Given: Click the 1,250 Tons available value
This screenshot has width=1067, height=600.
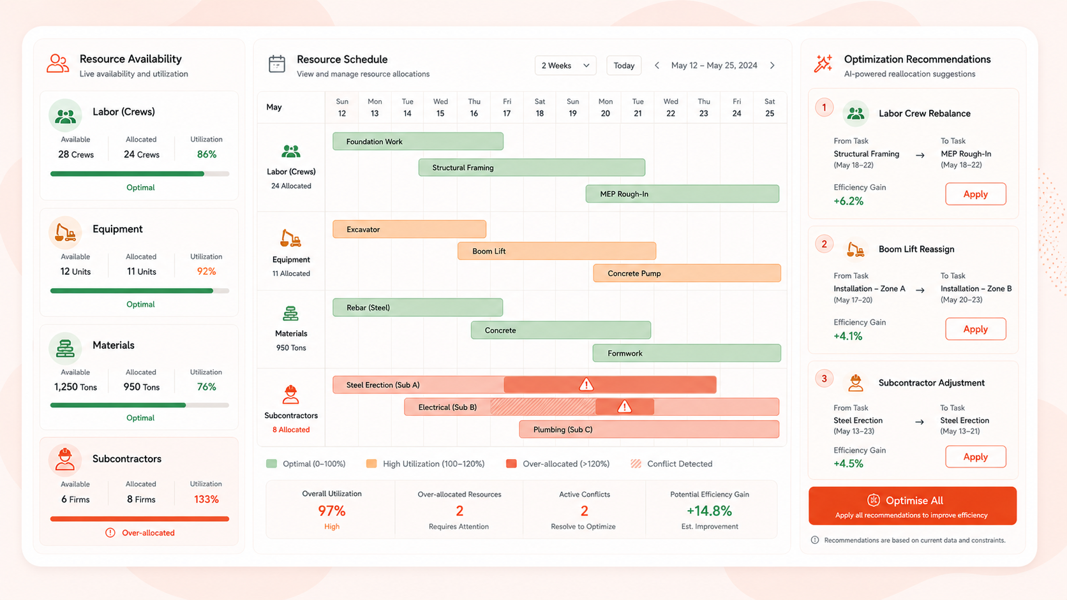Looking at the screenshot, I should 75,387.
